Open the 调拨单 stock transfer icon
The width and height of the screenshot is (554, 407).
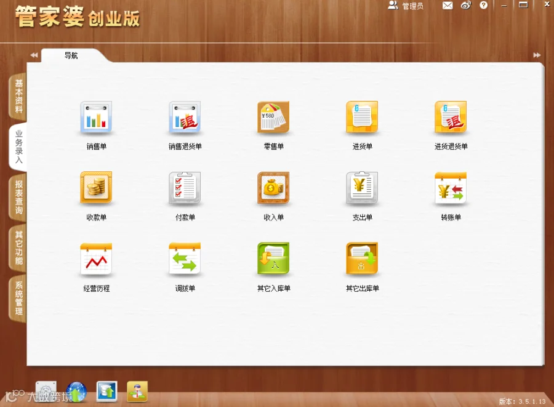coord(185,259)
